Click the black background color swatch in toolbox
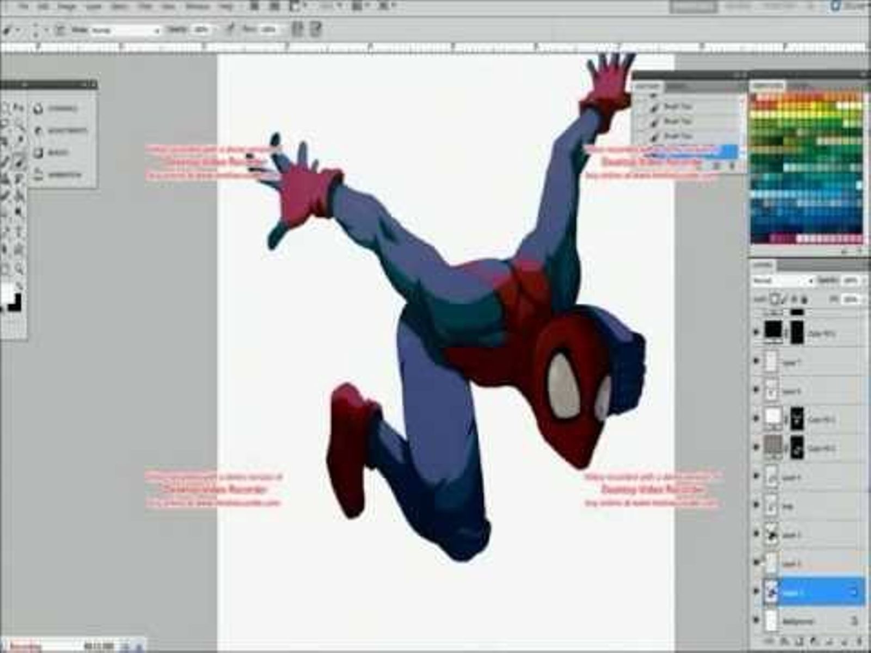 click(x=15, y=302)
